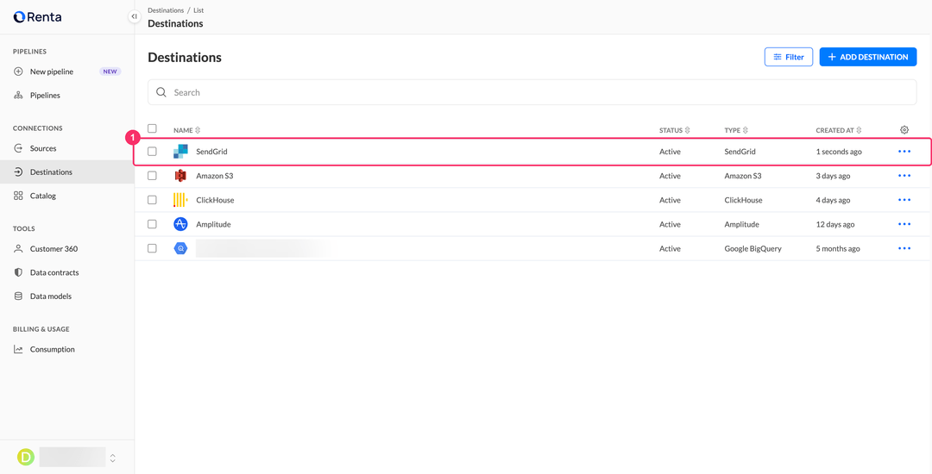932x474 pixels.
Task: Check the select-all header checkbox
Action: (x=152, y=128)
